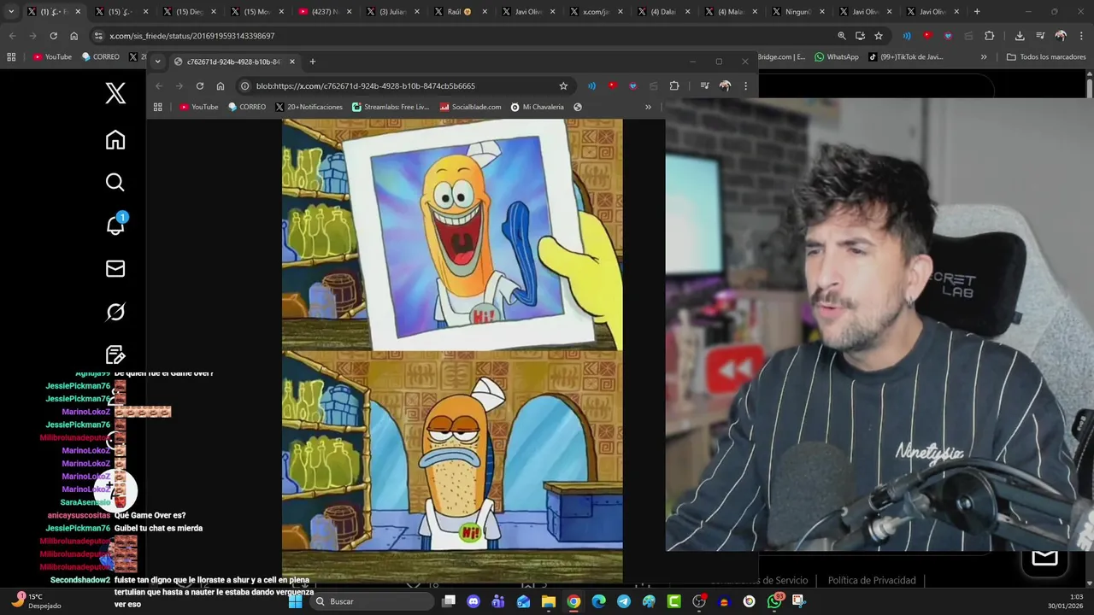The width and height of the screenshot is (1094, 615).
Task: Expand hidden bookmarks chevron in popup window
Action: tap(648, 107)
